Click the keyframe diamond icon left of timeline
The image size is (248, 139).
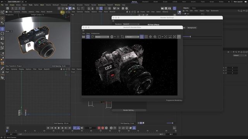coord(8,128)
